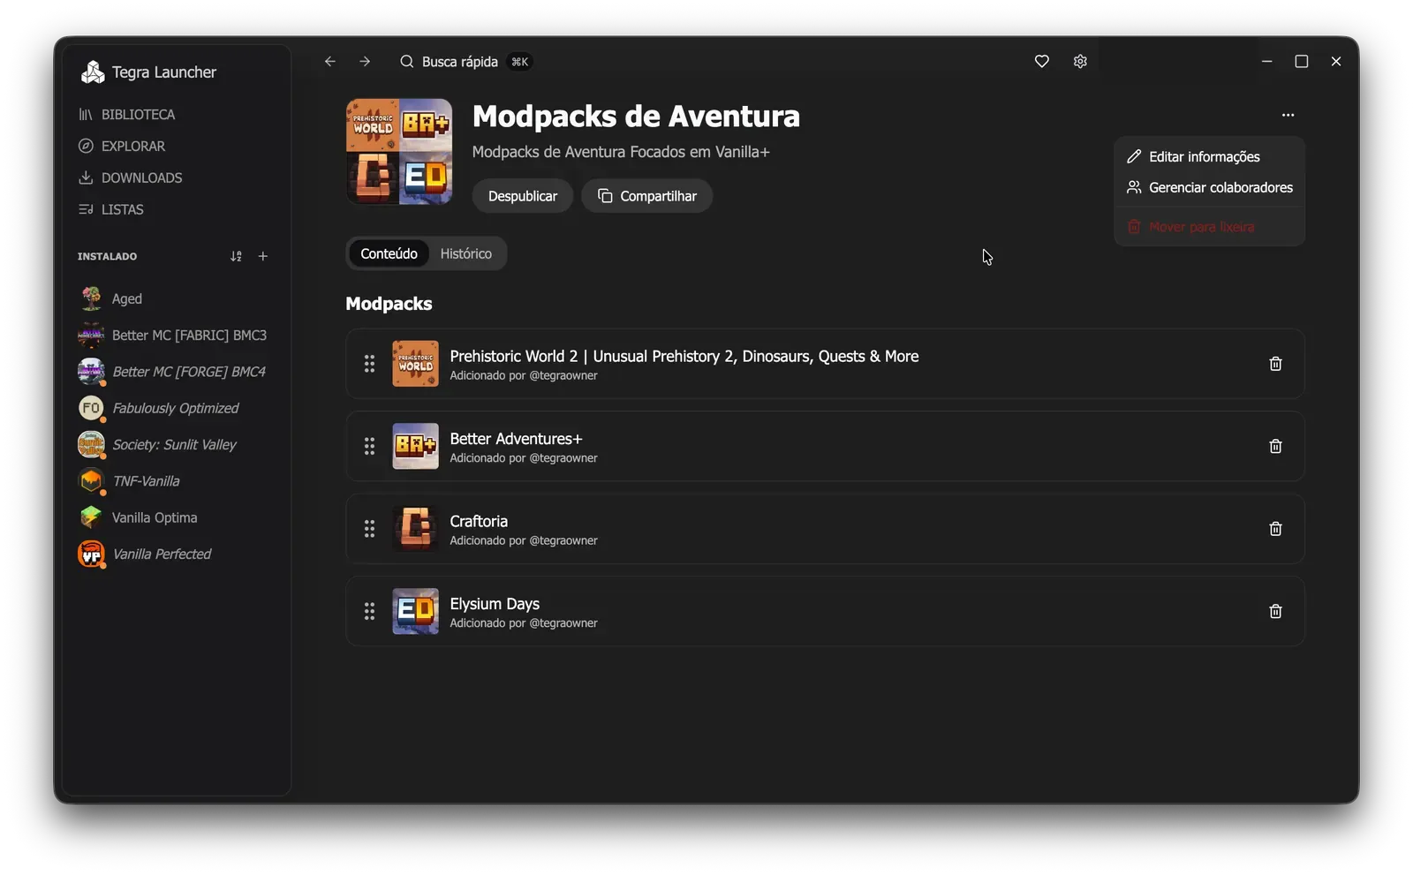Click the Better Adventures+ thumbnail
Image resolution: width=1413 pixels, height=875 pixels.
click(415, 447)
